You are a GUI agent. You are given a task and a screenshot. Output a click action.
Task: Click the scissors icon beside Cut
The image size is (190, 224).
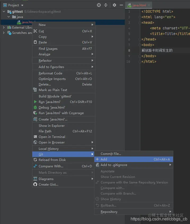35,31
